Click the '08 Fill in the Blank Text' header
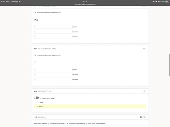Viewport: 170px width, 127px height. pos(45,48)
